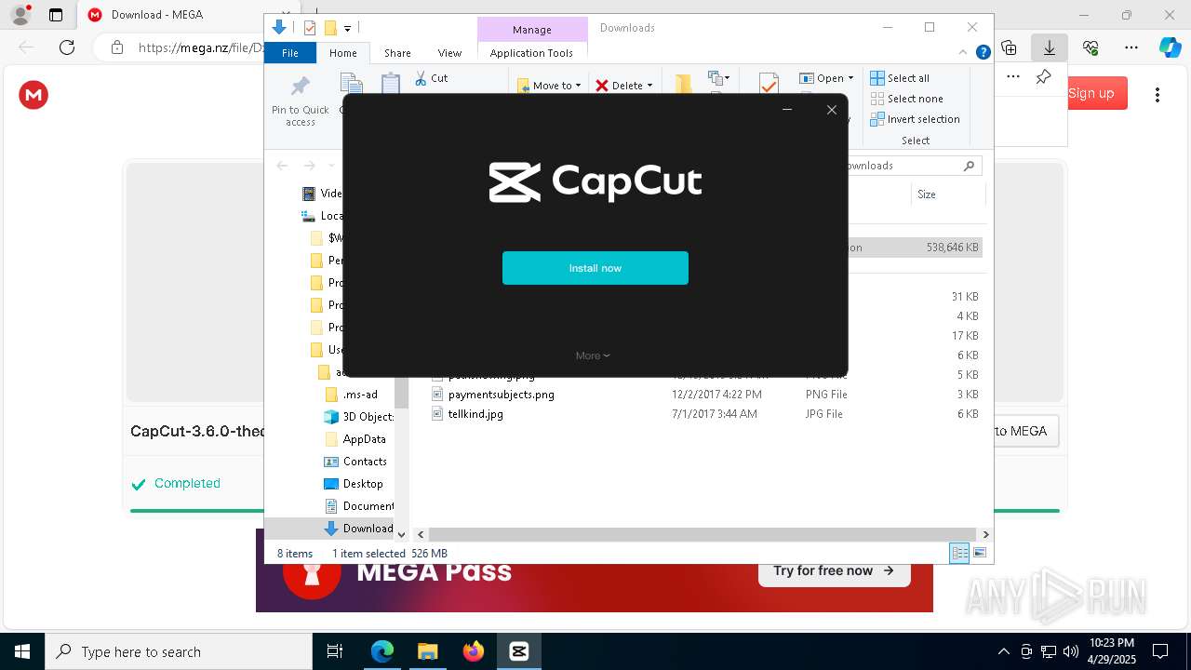
Task: Open the File menu in File Explorer
Action: (290, 53)
